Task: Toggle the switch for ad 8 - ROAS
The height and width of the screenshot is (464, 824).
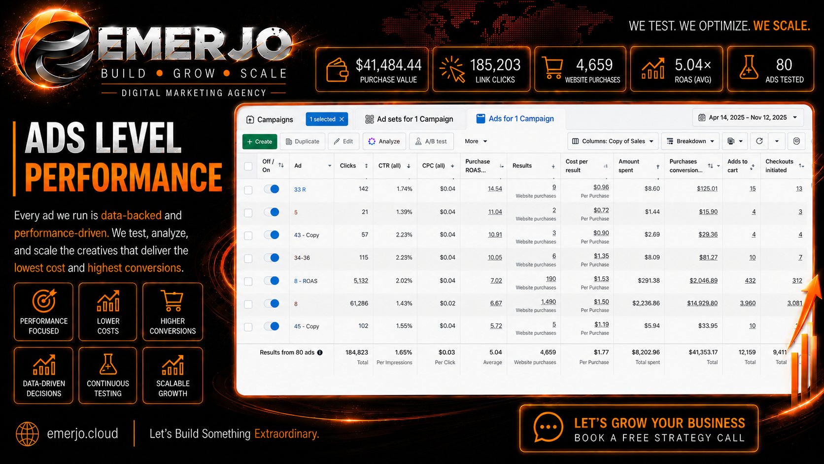Action: pyautogui.click(x=272, y=281)
